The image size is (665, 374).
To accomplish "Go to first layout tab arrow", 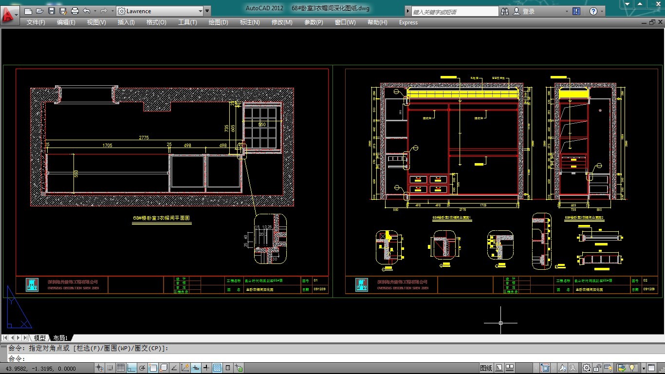I will 5,337.
